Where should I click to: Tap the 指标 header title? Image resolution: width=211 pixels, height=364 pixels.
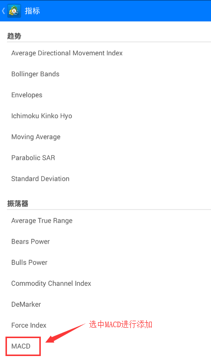pos(32,11)
